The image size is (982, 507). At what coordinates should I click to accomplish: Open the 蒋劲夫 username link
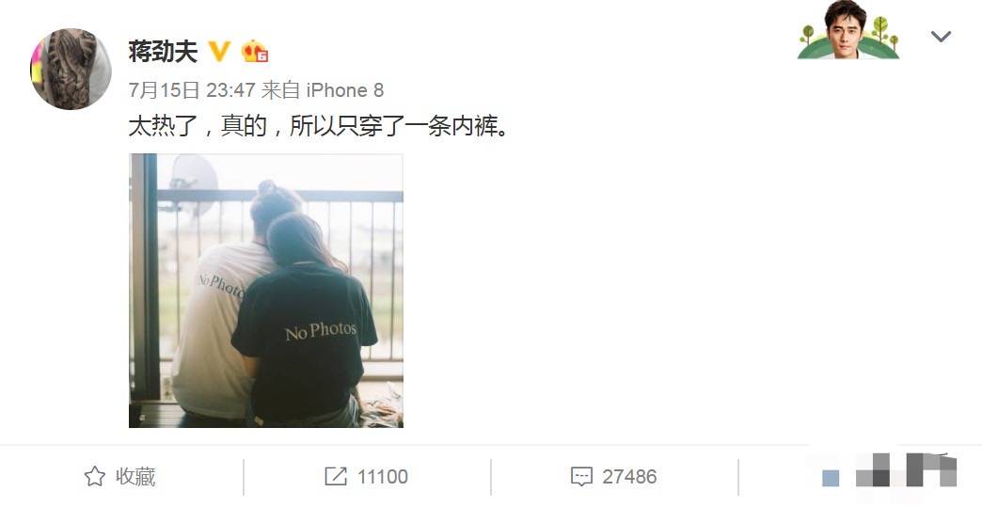pyautogui.click(x=163, y=52)
